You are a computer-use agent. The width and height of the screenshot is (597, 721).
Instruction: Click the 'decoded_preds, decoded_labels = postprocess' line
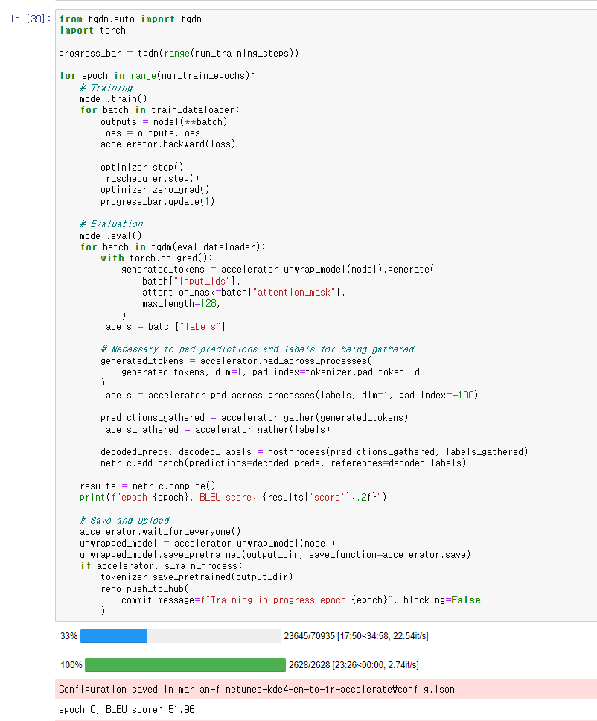coord(314,451)
